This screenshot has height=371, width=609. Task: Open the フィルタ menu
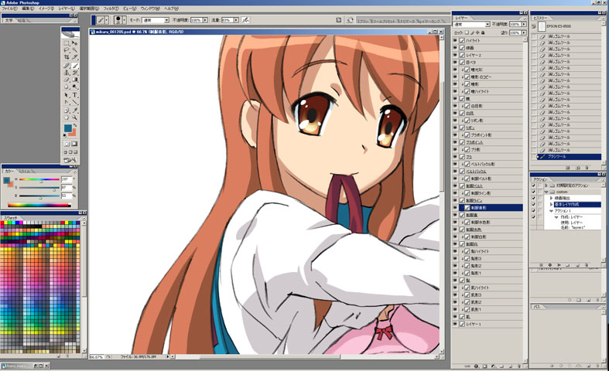coord(111,9)
